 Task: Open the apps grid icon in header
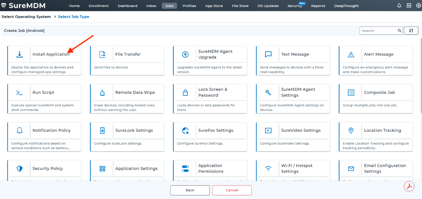[409, 6]
